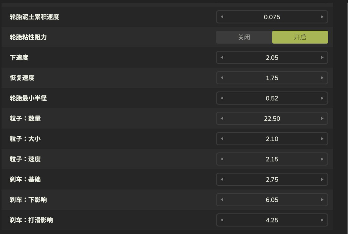Set 轮胎粘性阻力 to 开启
The height and width of the screenshot is (234, 348).
tap(300, 37)
